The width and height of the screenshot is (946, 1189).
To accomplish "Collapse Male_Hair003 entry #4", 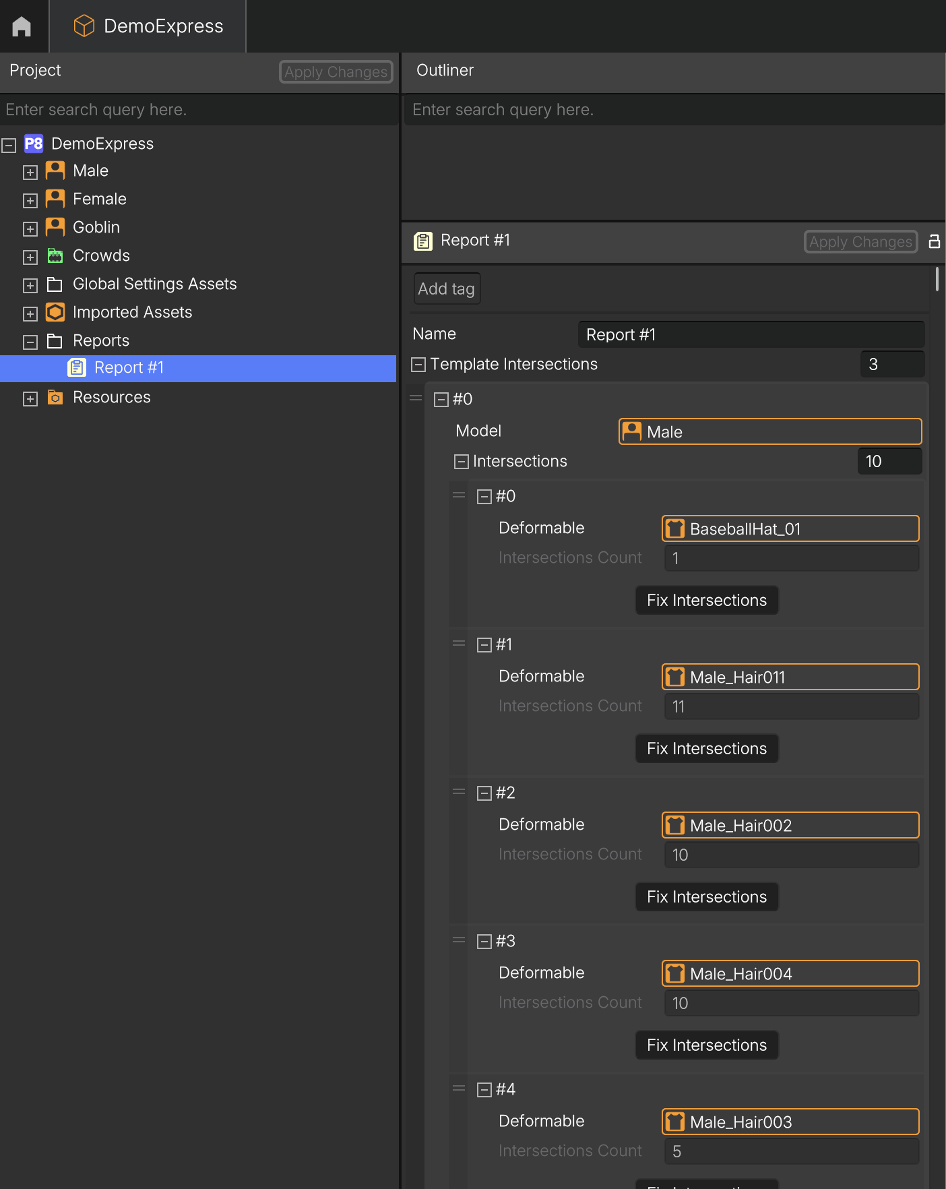I will (x=484, y=1090).
